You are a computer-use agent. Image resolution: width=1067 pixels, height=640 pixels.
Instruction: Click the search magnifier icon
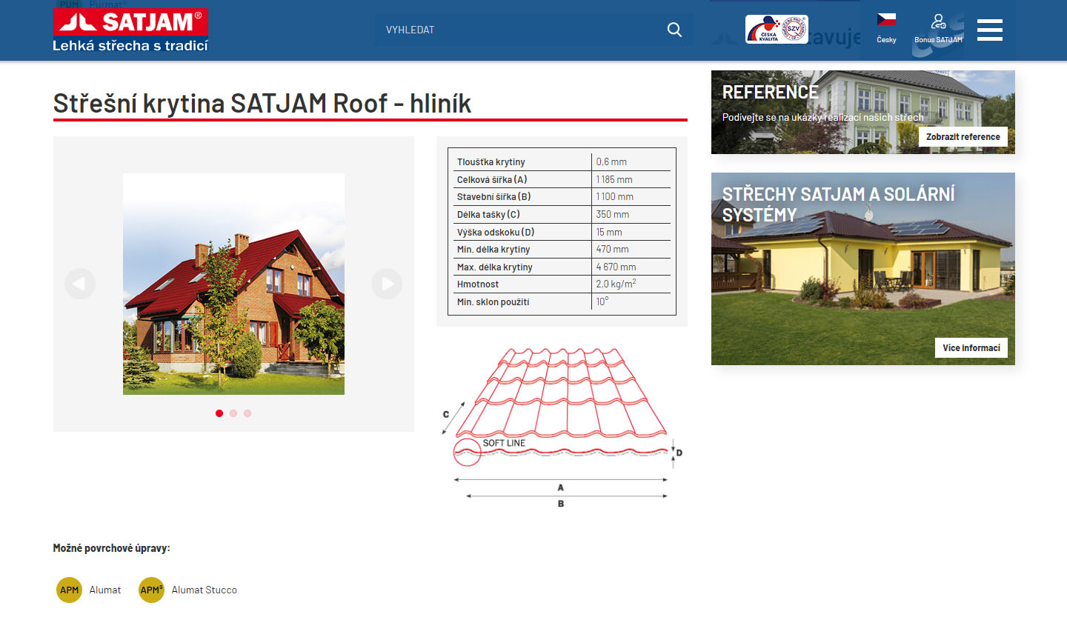click(674, 30)
